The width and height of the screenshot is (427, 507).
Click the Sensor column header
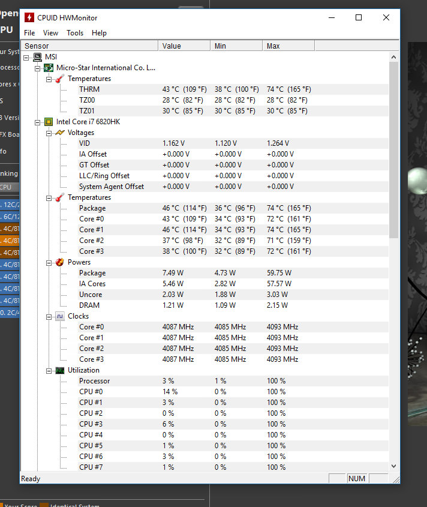tap(89, 46)
